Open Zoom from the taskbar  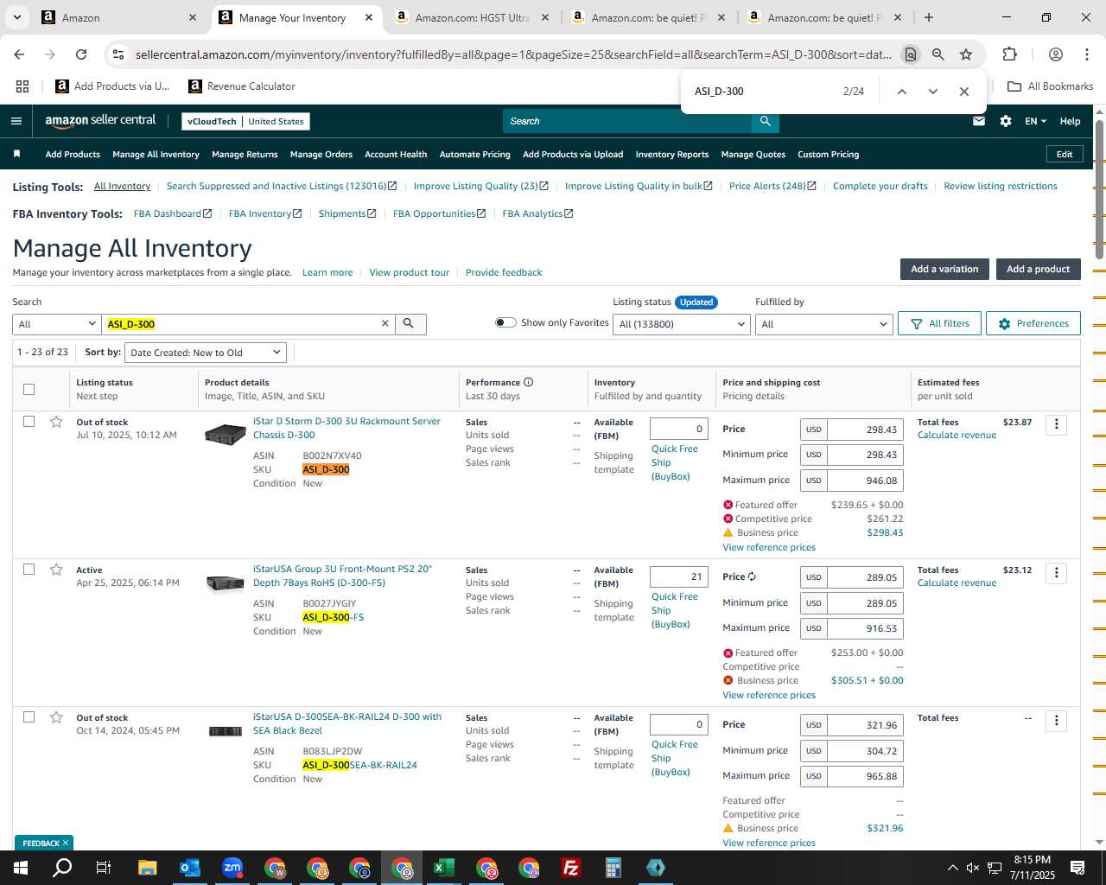click(232, 868)
